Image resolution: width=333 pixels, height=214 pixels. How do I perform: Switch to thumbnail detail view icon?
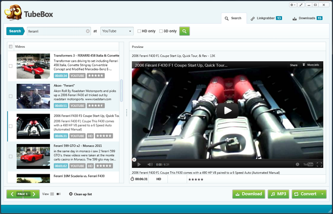[x=59, y=194]
